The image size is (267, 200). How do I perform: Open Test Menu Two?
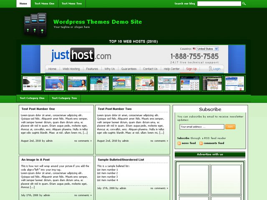click(x=72, y=4)
